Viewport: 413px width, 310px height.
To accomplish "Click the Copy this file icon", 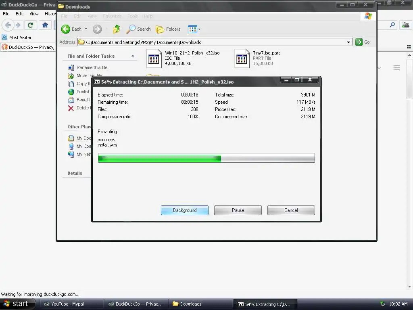I will 71,84.
